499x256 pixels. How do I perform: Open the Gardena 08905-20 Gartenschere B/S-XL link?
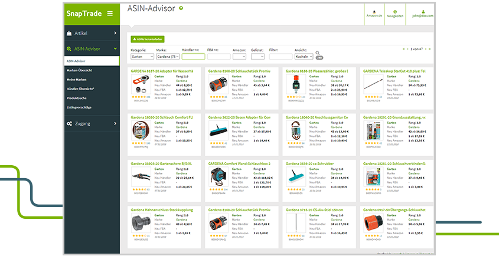(161, 164)
